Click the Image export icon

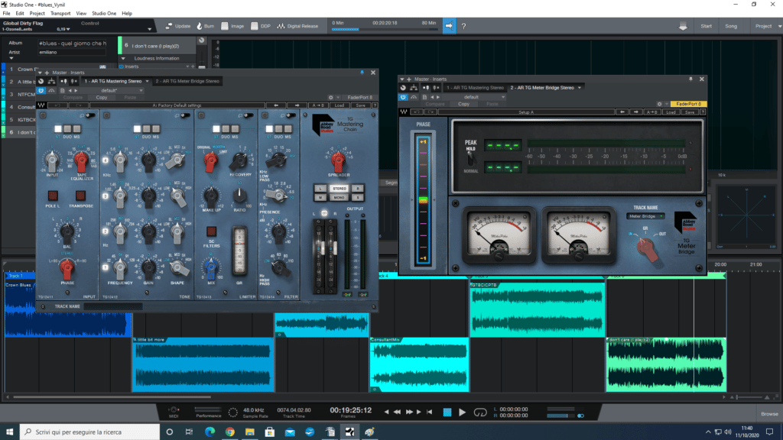[x=225, y=26]
